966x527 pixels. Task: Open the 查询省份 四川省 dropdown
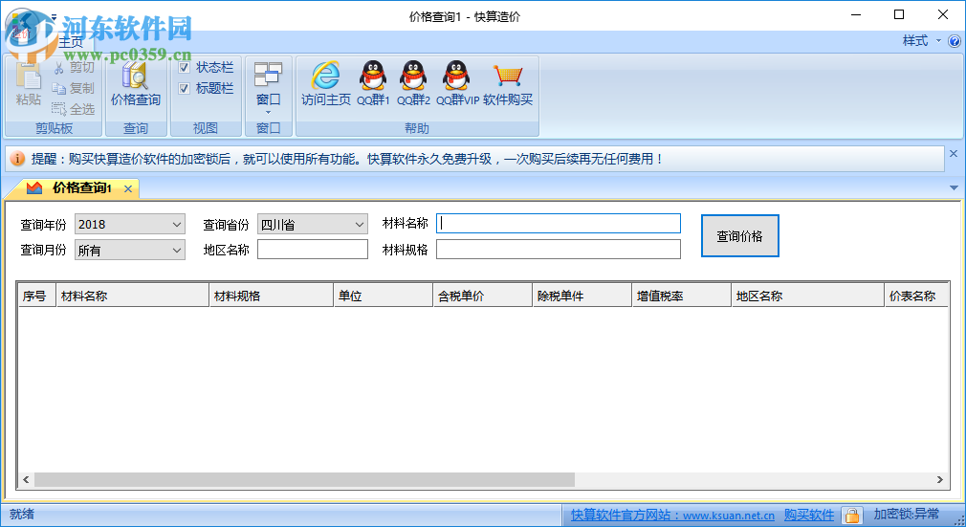click(313, 225)
